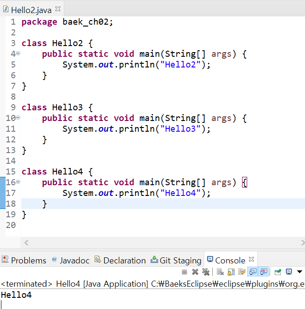Click the Javadoc tab @ icon
The height and width of the screenshot is (309, 305).
(x=55, y=259)
